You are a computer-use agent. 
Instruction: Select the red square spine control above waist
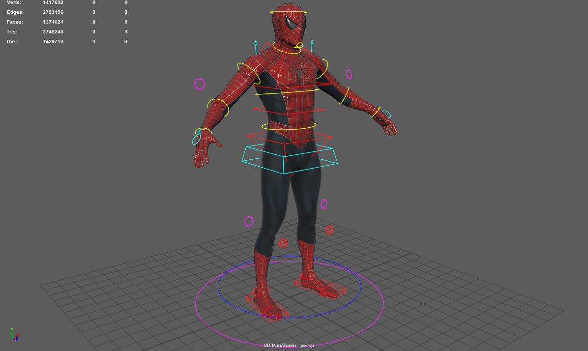point(289,110)
